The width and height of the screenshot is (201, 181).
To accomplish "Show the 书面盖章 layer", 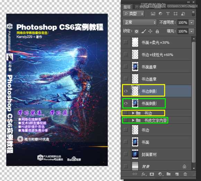I will click(x=126, y=67).
